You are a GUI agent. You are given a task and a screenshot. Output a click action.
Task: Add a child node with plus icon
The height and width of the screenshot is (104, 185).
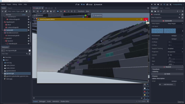(x=2, y=12)
